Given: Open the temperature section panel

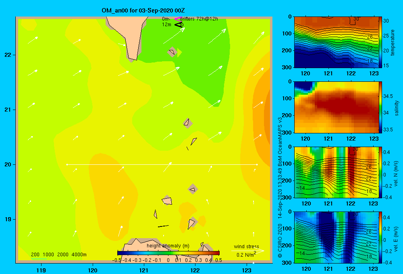Looking at the screenshot, I should pos(336,42).
